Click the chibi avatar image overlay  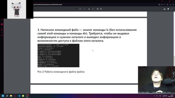coord(17,9)
